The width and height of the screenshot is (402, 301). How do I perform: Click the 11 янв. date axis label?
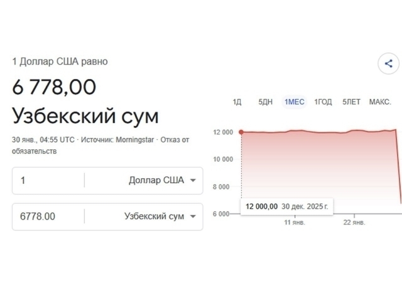(x=295, y=223)
